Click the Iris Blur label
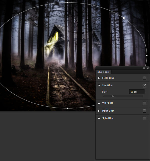150x161 pixels. click(x=107, y=86)
